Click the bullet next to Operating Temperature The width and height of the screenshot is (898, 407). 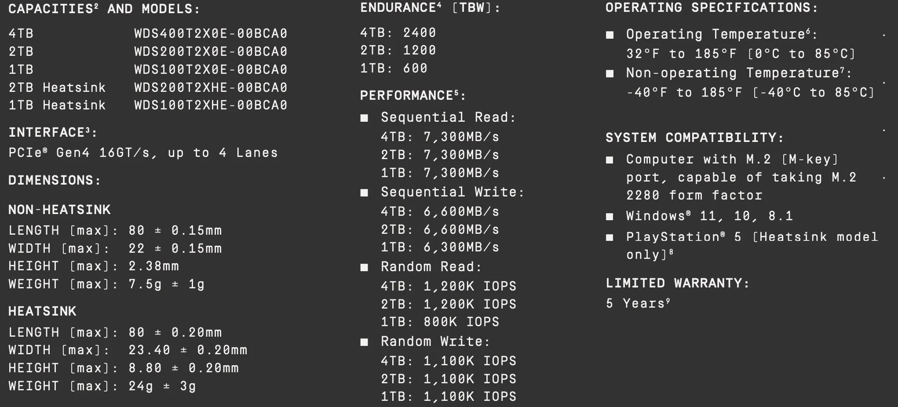click(610, 35)
